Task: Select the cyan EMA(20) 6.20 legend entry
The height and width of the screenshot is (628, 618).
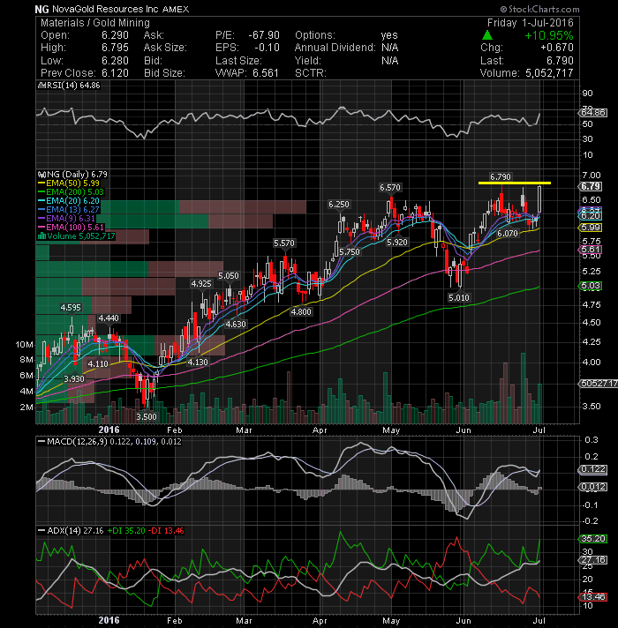Action: (69, 200)
